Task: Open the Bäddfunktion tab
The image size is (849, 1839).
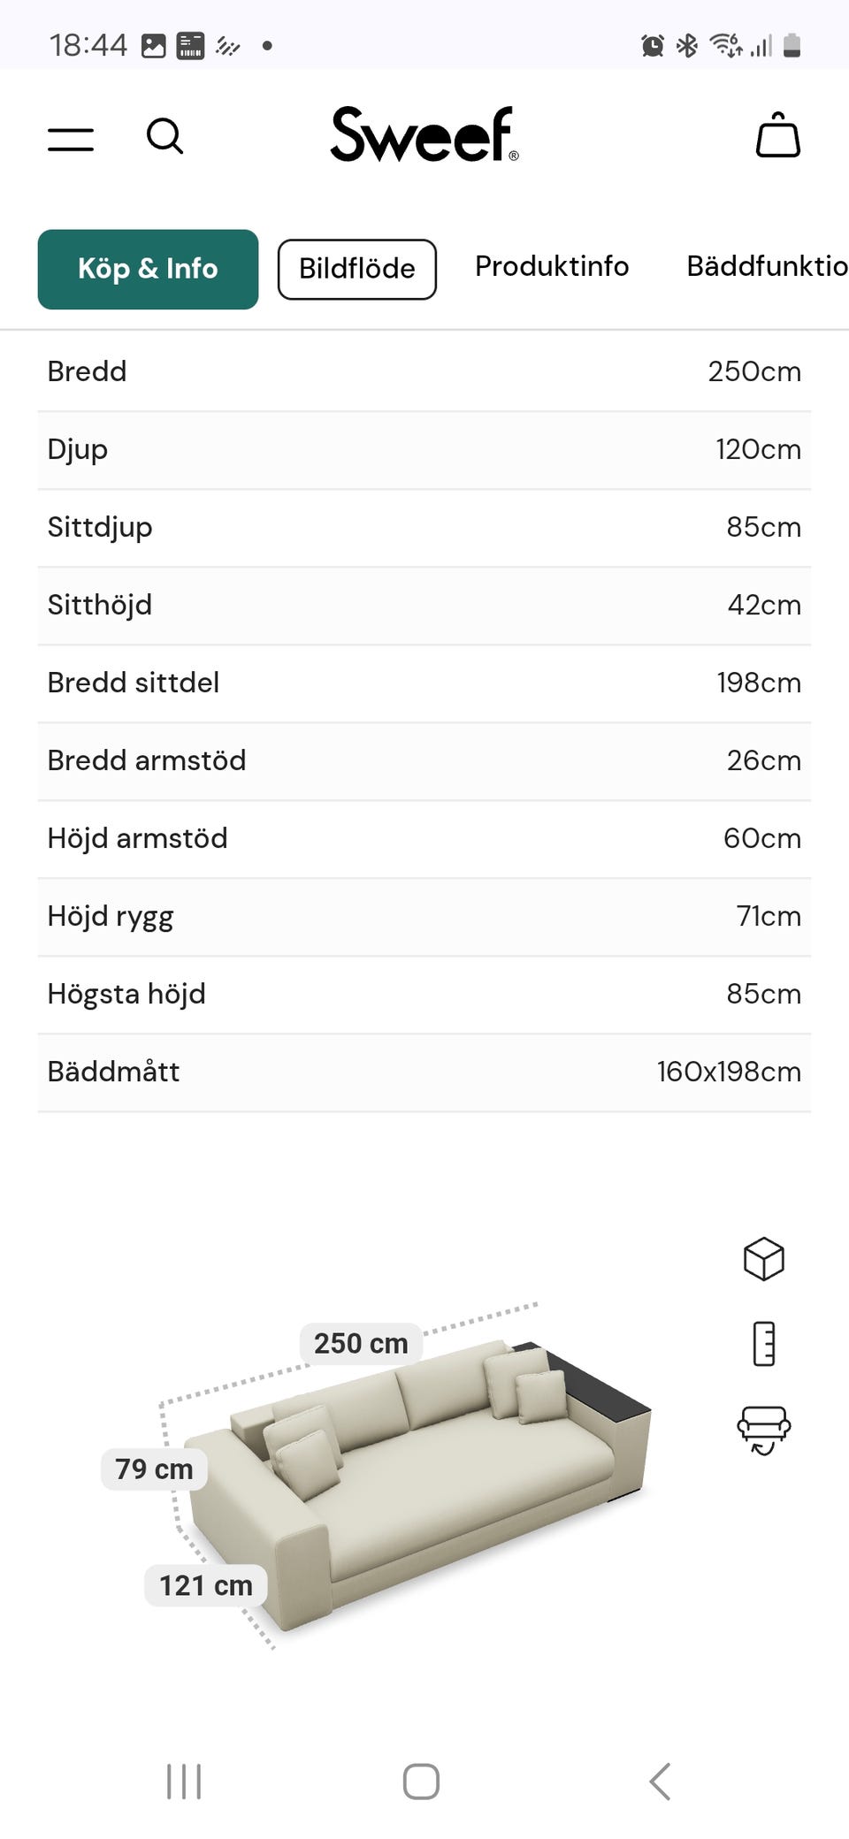Action: coord(766,266)
